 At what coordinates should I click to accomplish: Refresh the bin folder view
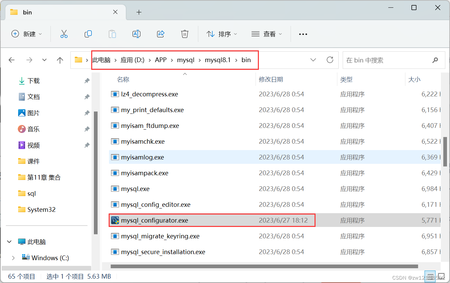[x=330, y=60]
